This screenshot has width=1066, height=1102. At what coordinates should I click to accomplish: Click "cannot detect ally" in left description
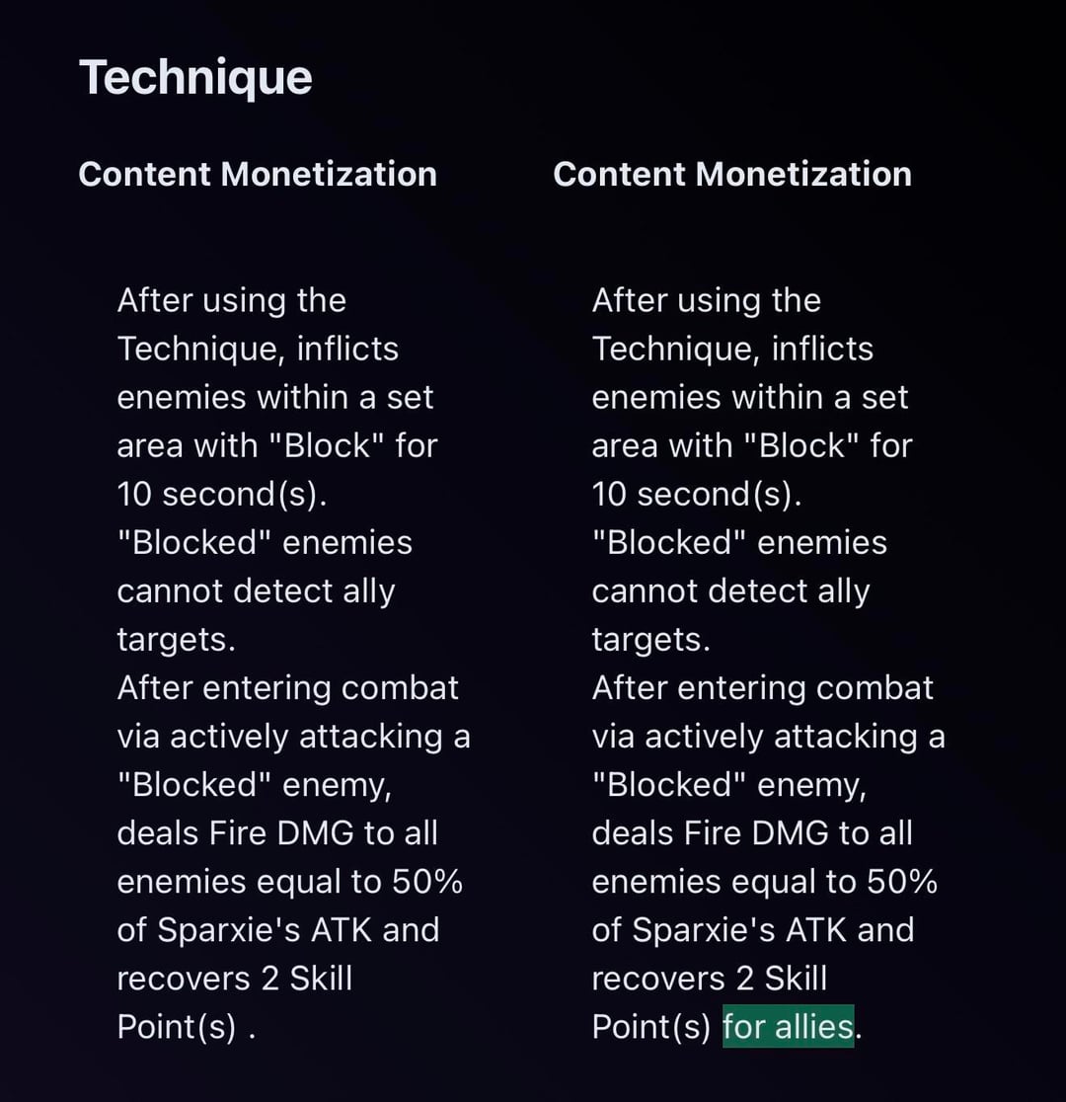tap(256, 590)
